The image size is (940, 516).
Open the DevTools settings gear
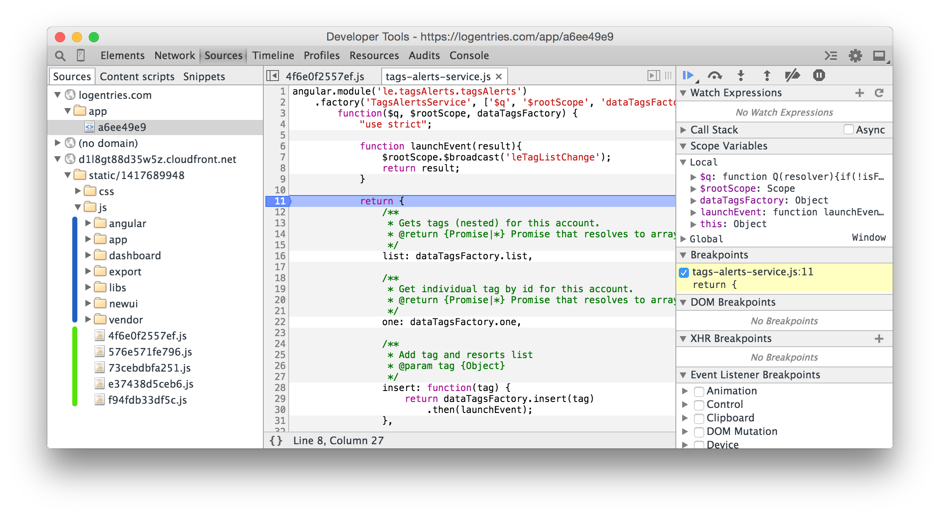(855, 56)
